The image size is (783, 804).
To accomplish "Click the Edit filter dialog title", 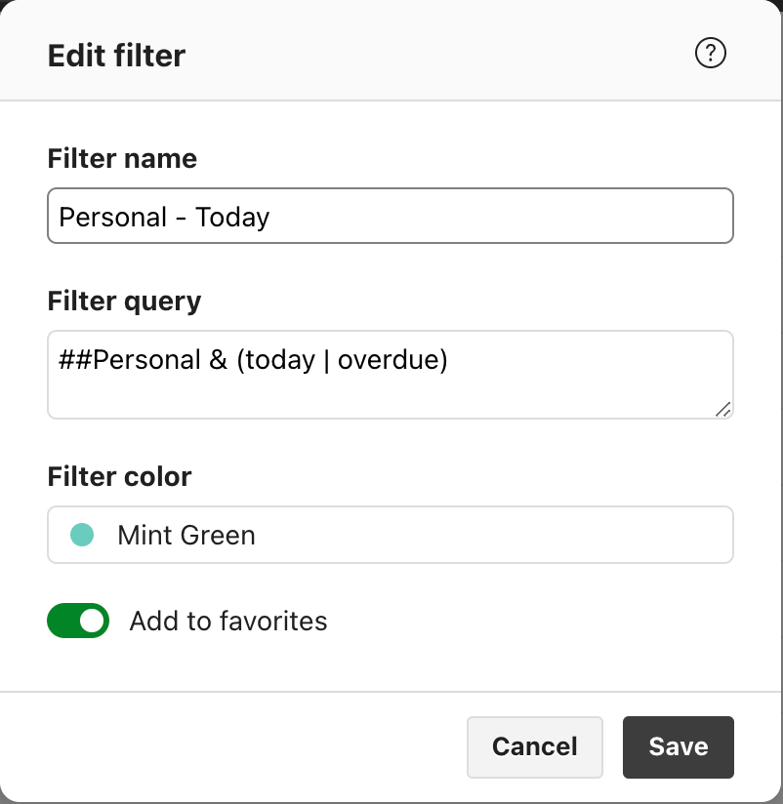I will click(x=115, y=56).
